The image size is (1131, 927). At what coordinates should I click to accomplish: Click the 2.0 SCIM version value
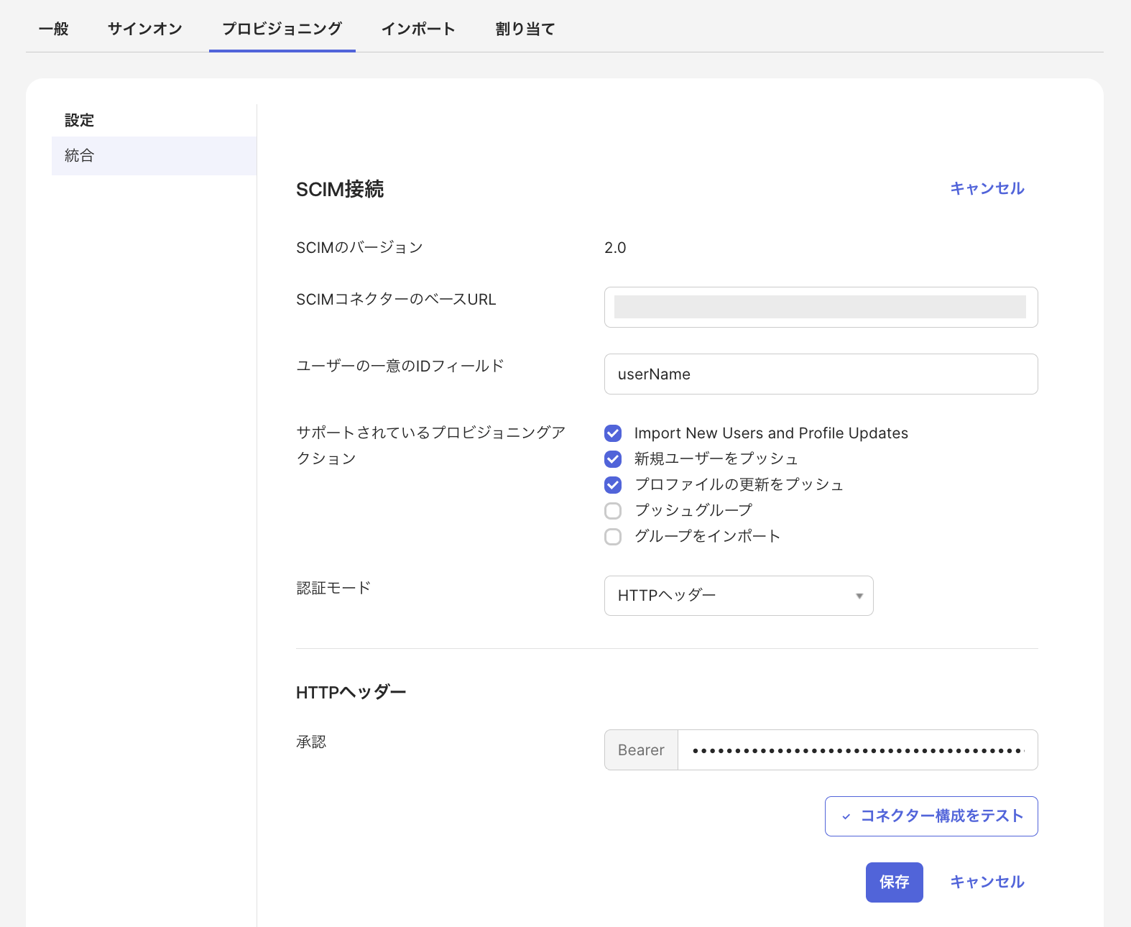tap(615, 248)
